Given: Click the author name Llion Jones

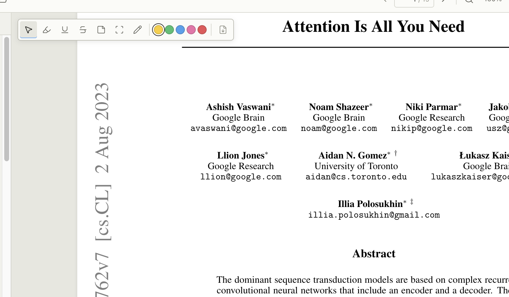Looking at the screenshot, I should [x=241, y=155].
